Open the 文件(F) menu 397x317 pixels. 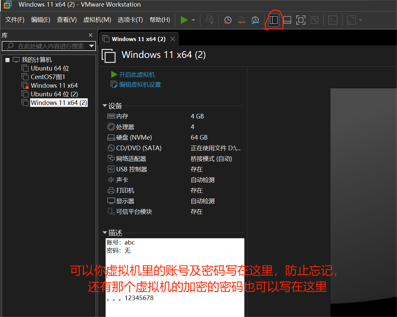tap(15, 20)
